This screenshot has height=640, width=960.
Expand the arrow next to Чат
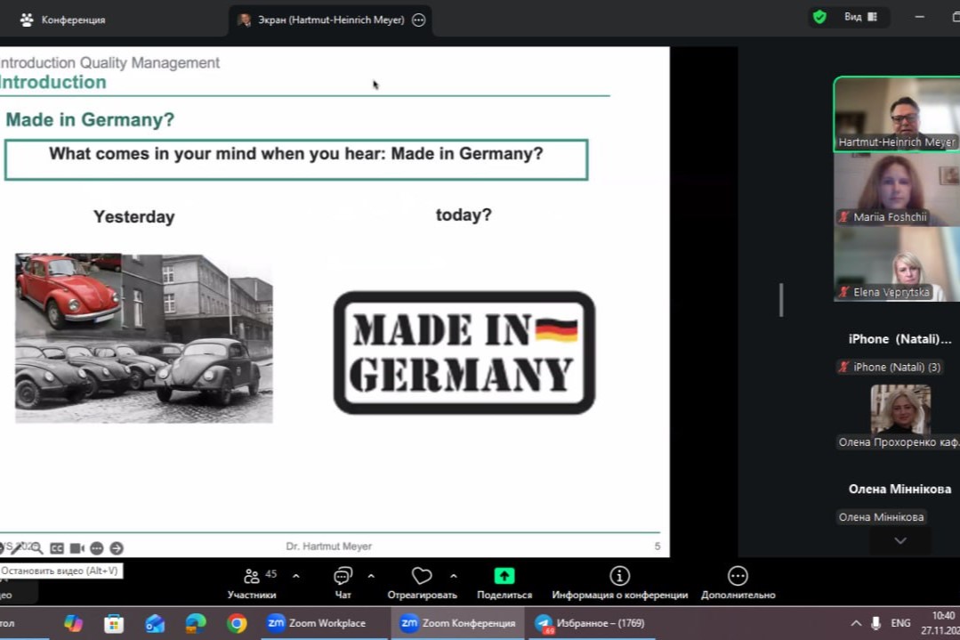click(x=371, y=576)
